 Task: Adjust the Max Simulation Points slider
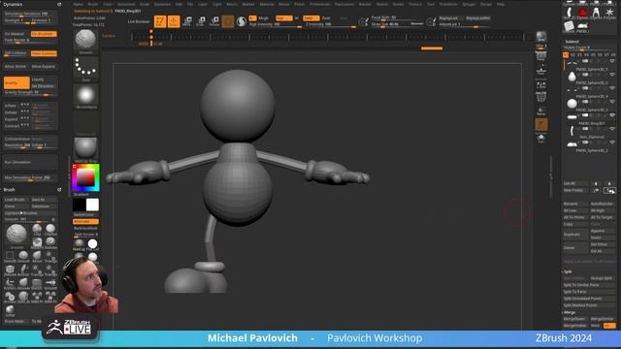point(30,178)
